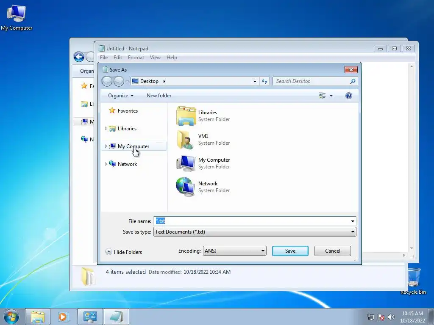Open the Notepad File menu
Image resolution: width=434 pixels, height=325 pixels.
coord(104,58)
